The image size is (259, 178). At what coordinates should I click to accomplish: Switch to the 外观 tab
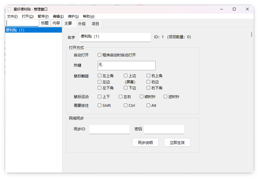point(82,23)
